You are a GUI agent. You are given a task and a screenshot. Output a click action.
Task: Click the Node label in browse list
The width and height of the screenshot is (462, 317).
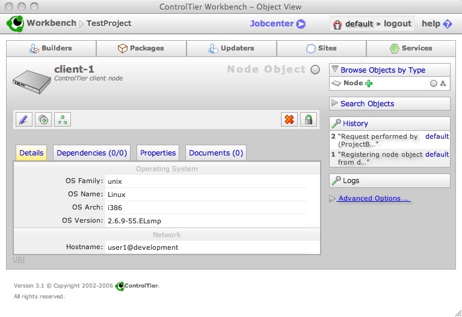coord(353,83)
